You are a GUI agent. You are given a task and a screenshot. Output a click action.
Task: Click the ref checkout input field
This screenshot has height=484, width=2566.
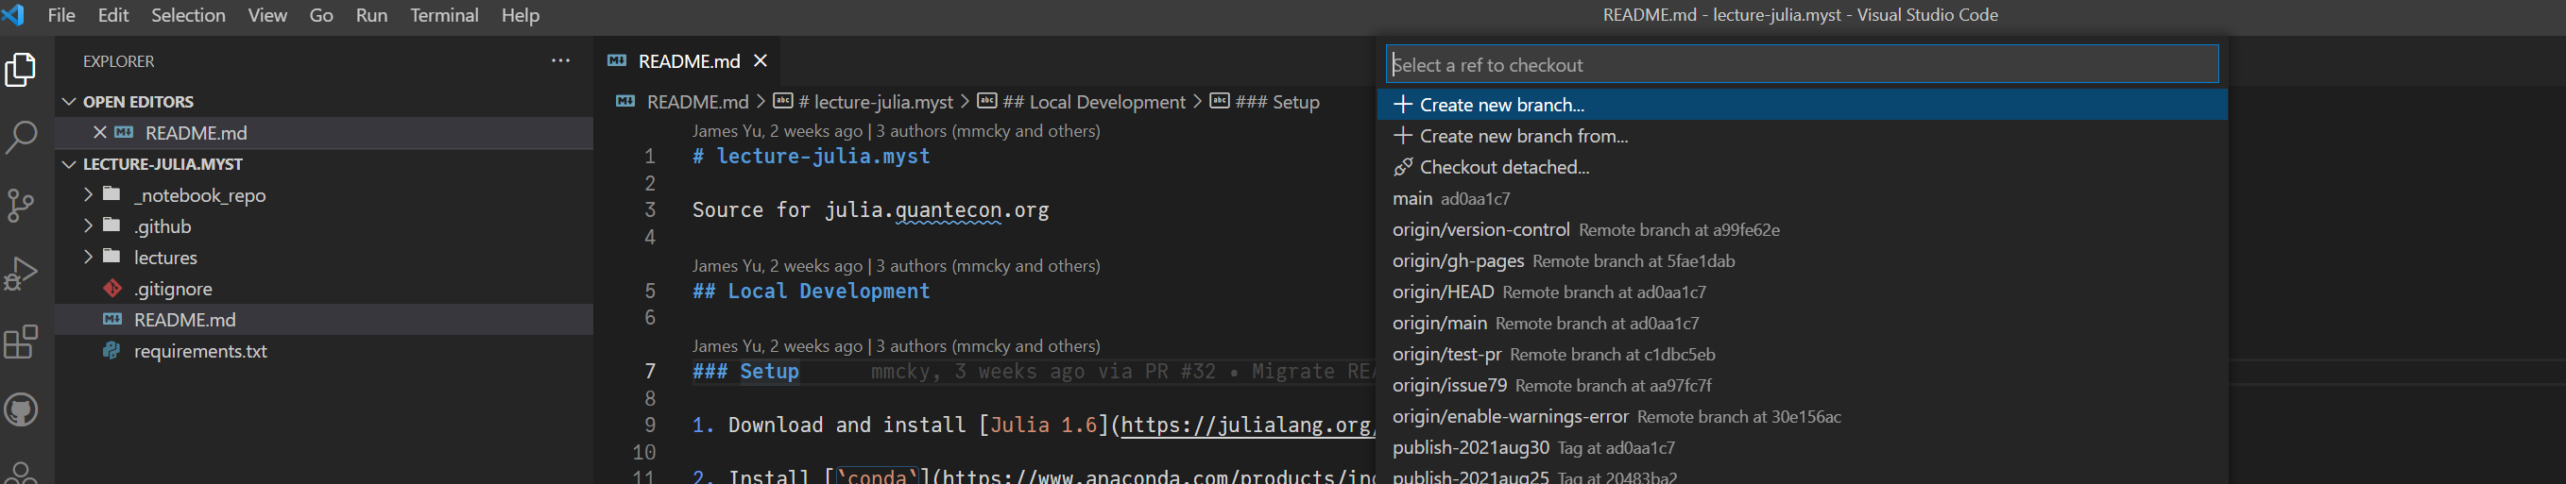1801,64
